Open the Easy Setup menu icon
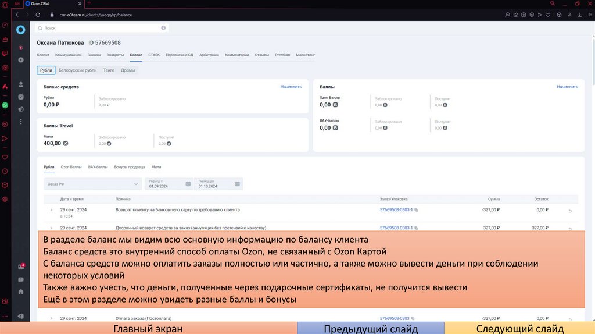Image resolution: width=595 pixels, height=334 pixels. pos(590,15)
